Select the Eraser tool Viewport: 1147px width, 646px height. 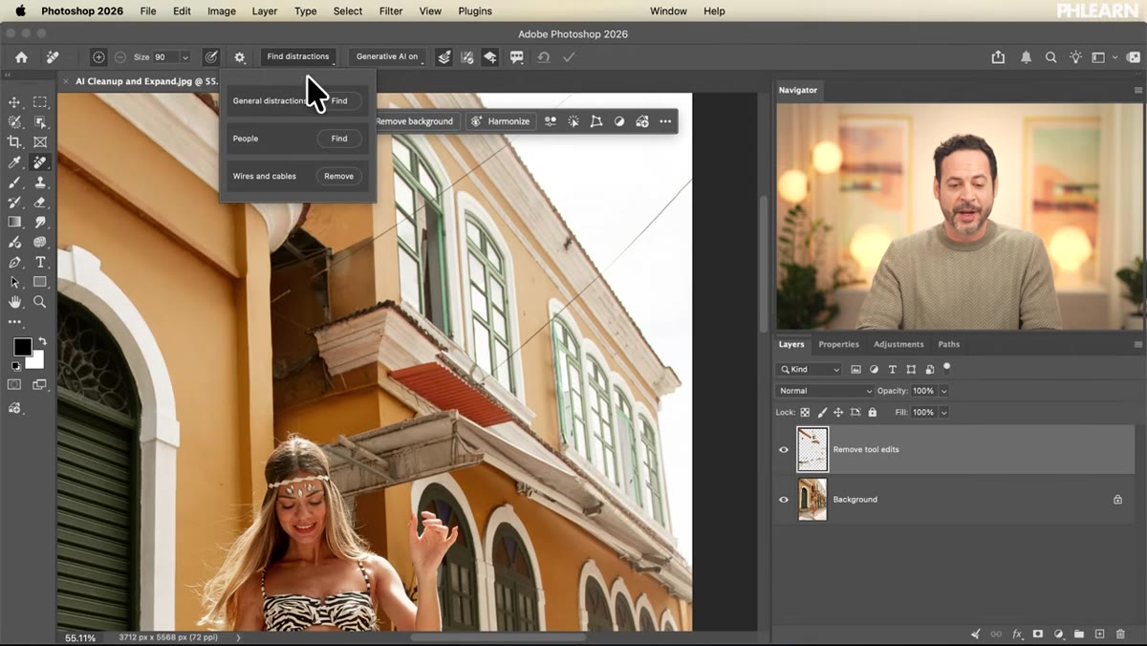pyautogui.click(x=40, y=203)
